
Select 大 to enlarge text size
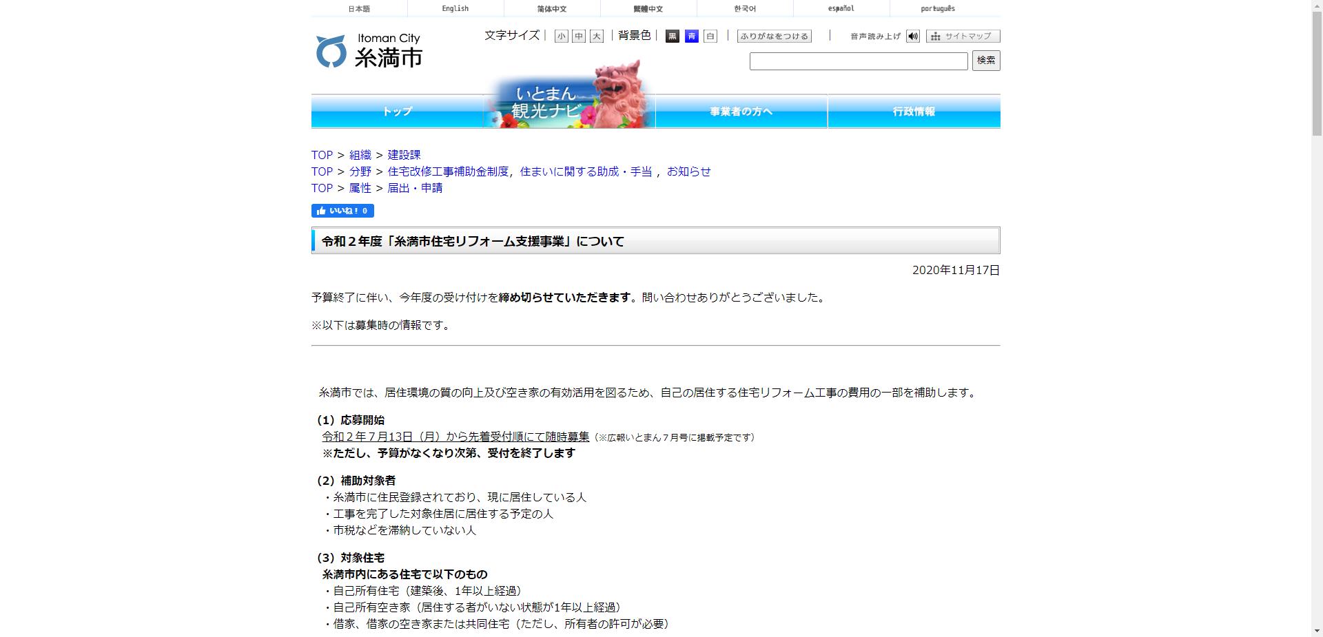click(x=596, y=36)
